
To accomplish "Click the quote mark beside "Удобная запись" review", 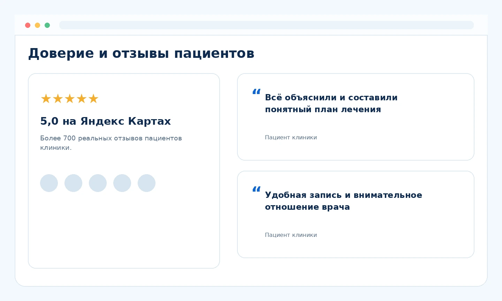I will pyautogui.click(x=256, y=190).
